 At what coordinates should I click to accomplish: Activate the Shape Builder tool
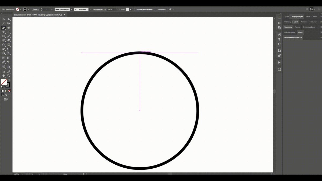pos(3,53)
